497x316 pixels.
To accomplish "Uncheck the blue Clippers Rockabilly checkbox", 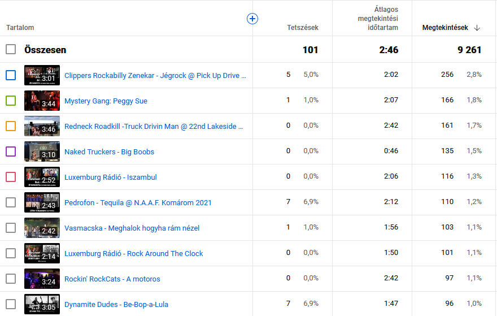I will pos(11,75).
